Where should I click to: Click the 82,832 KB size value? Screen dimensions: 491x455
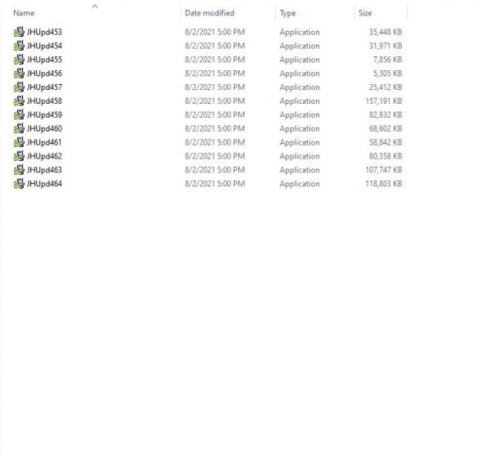point(385,114)
